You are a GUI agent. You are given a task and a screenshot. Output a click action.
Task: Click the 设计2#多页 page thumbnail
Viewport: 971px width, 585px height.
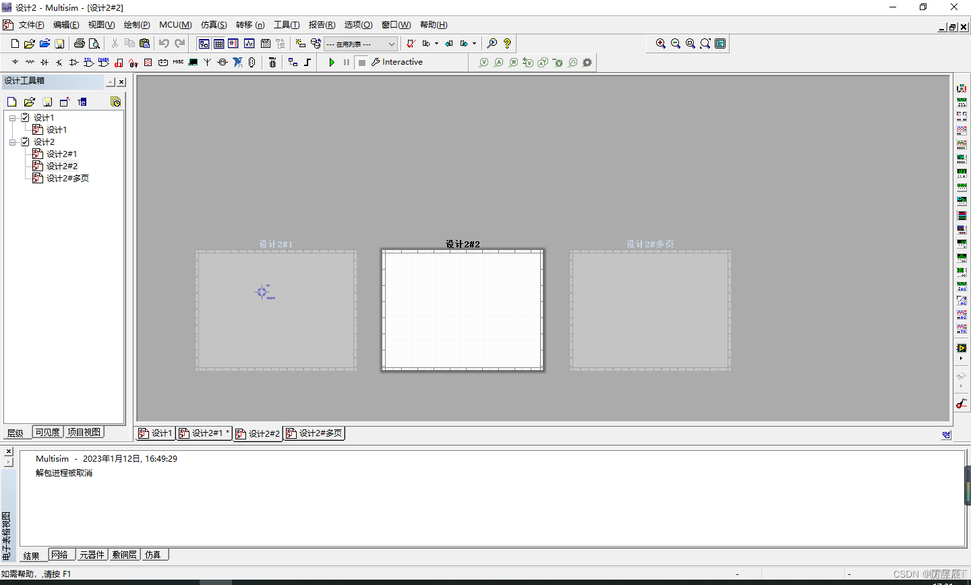(650, 310)
